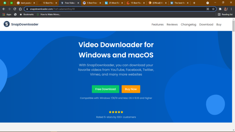235x132 pixels.
Task: Click the SnapDownloader brand name
Action: pos(25,24)
